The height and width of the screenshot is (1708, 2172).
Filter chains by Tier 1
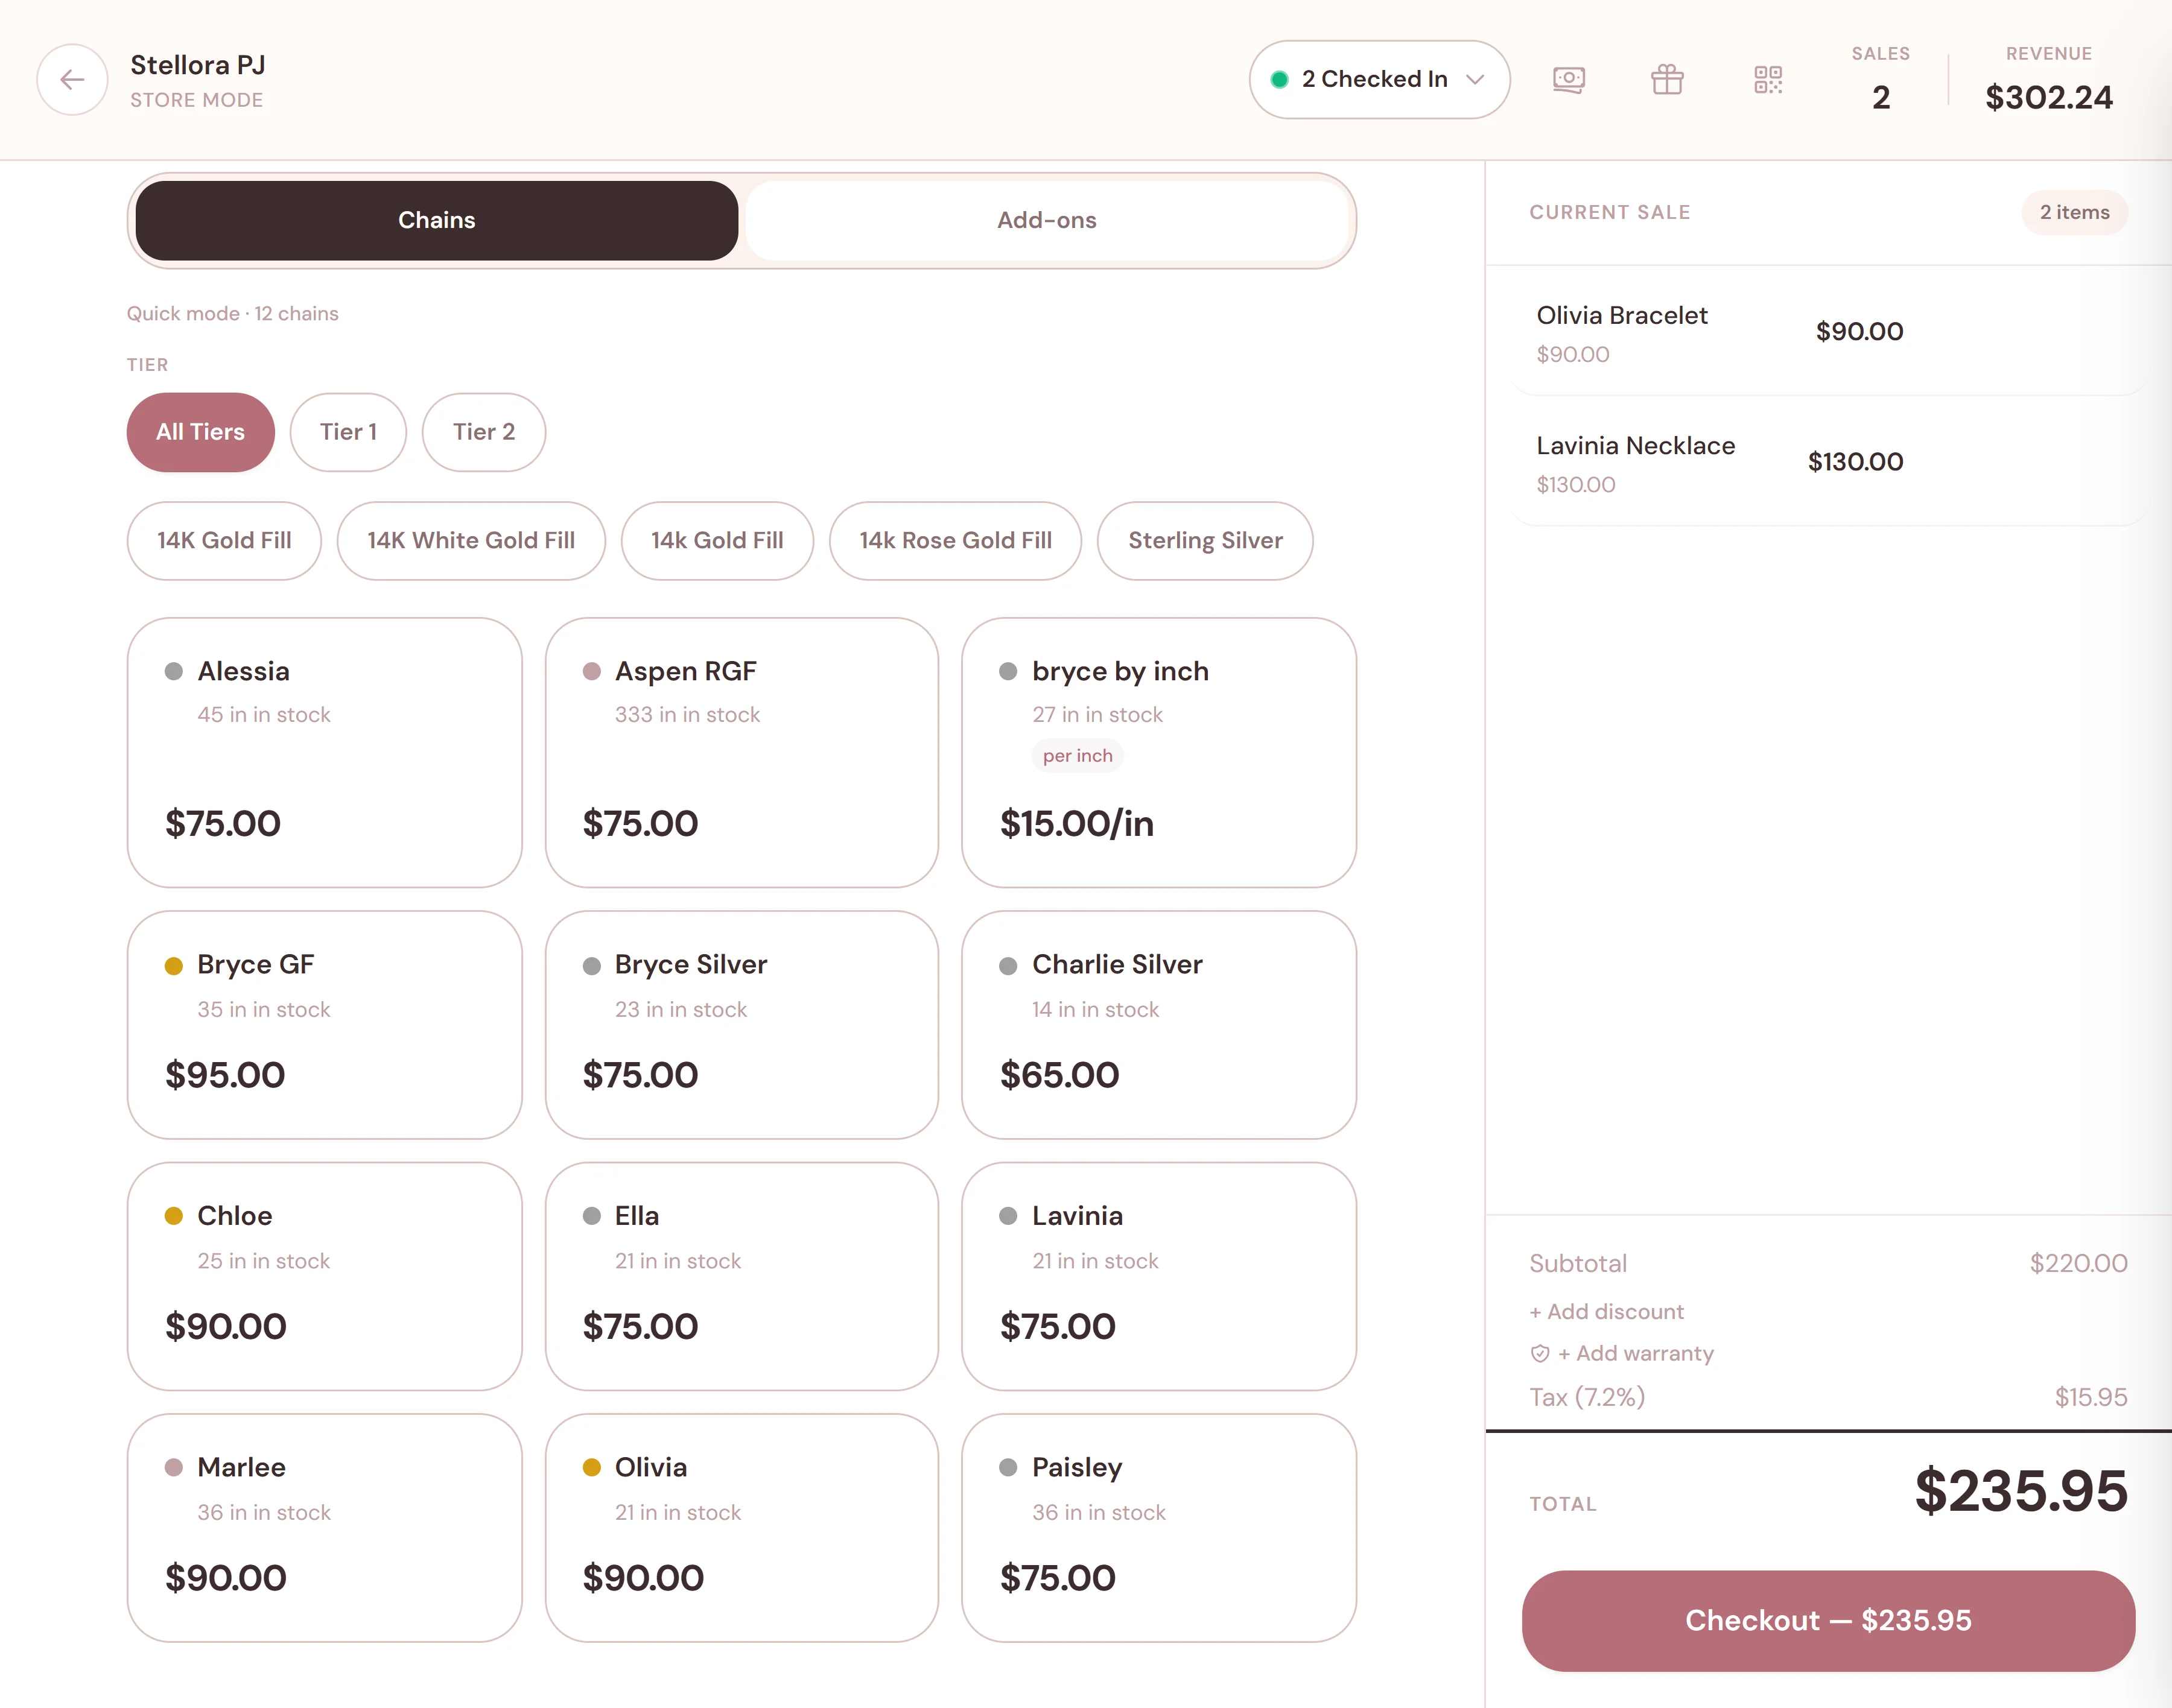point(347,432)
